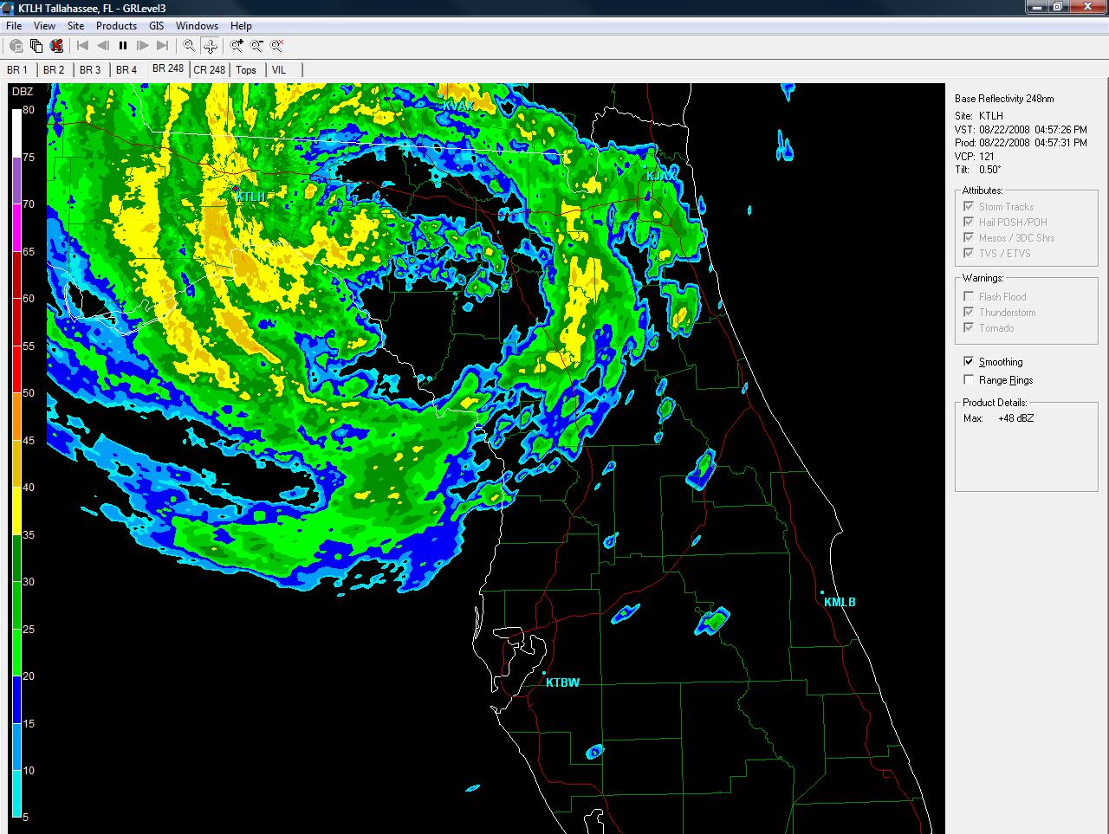This screenshot has height=834, width=1109.
Task: Select the KJAX radar site label
Action: [x=660, y=176]
